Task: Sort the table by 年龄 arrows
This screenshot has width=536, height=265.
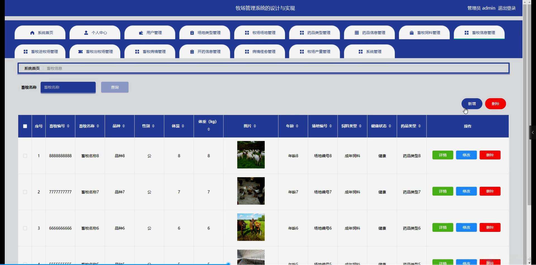Action: pos(297,126)
